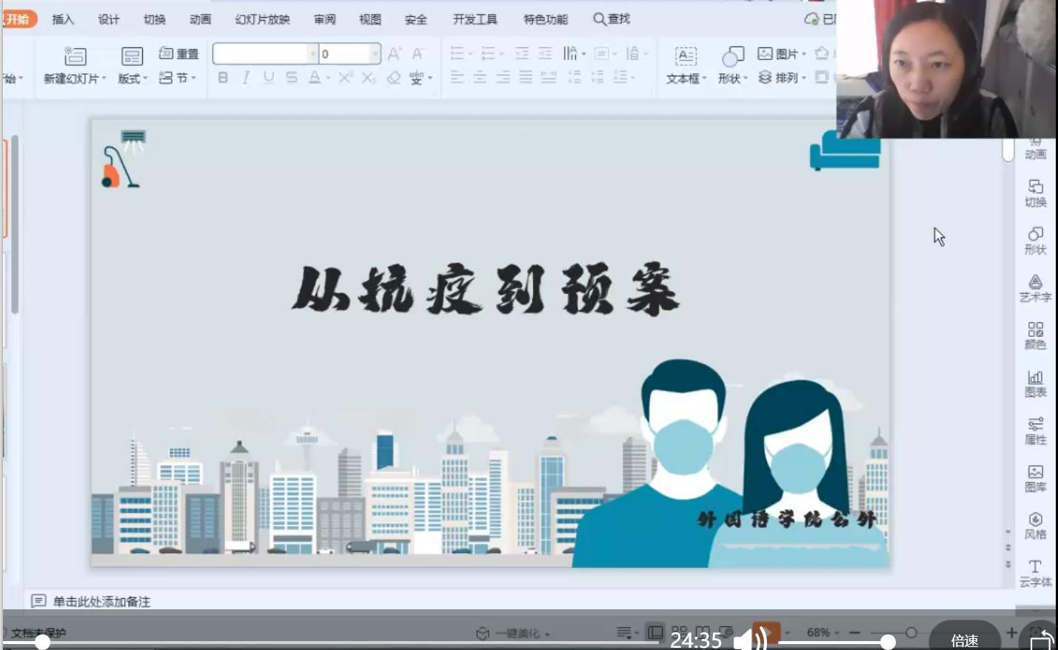The height and width of the screenshot is (650, 1058).
Task: Open the 排列 arrange dropdown
Action: coord(782,78)
